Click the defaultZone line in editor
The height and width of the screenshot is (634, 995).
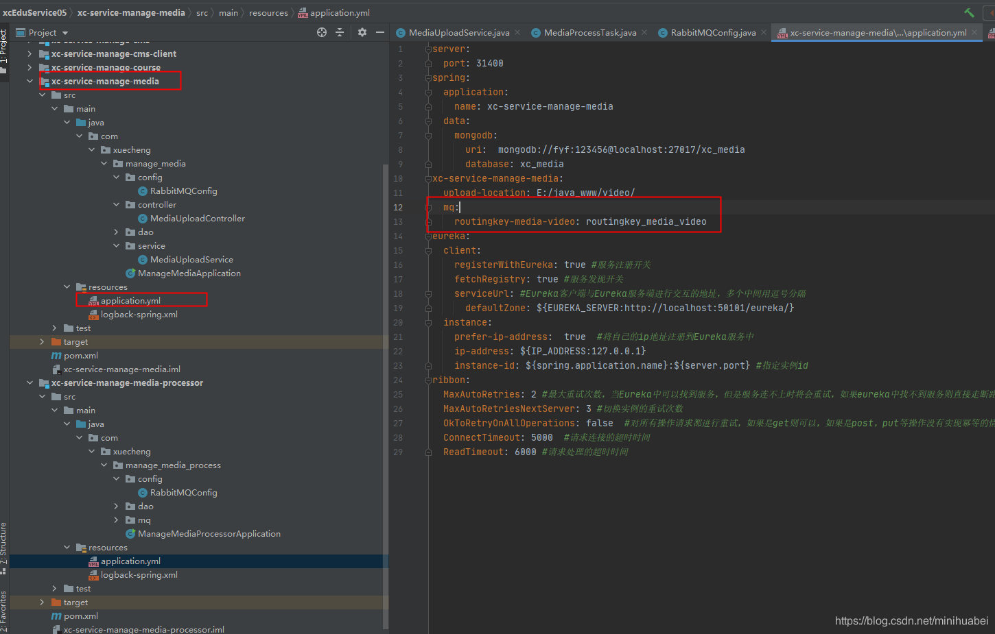point(629,308)
